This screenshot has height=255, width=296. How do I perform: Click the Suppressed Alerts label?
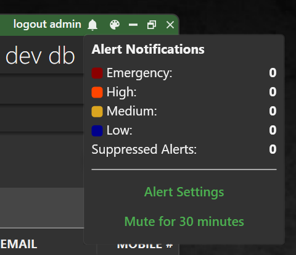pos(144,149)
